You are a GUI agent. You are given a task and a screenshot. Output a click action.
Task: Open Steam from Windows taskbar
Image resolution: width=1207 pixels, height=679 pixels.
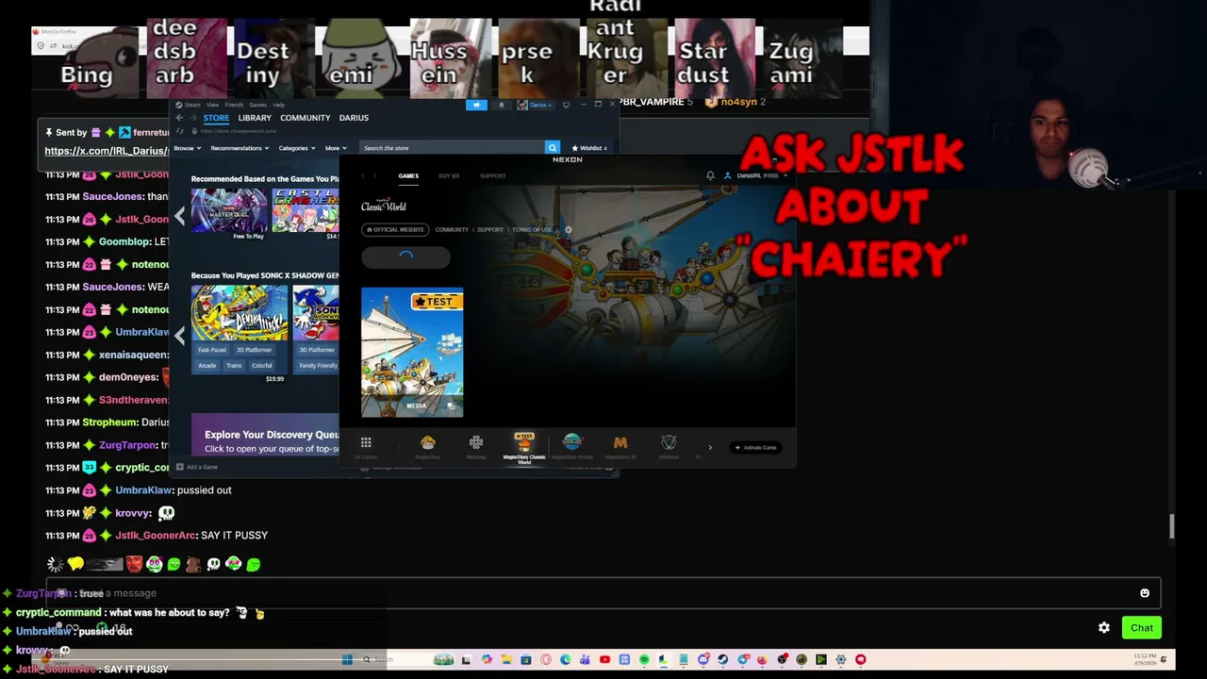[x=722, y=660]
